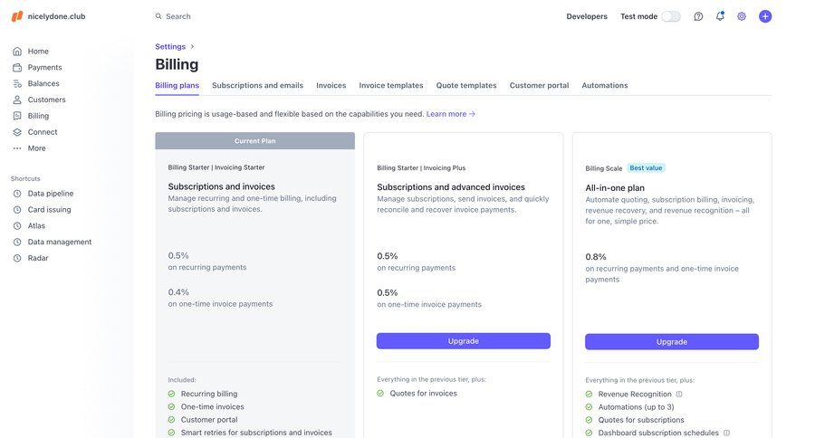Click info icon next to Revenue Recognition

point(679,394)
